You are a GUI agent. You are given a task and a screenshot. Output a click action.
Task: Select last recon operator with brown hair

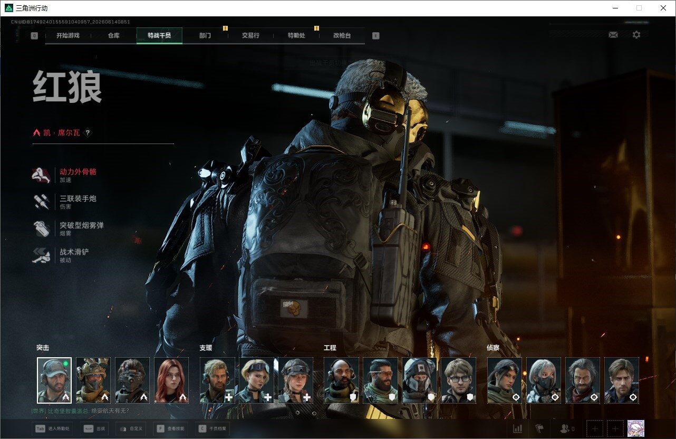[621, 380]
